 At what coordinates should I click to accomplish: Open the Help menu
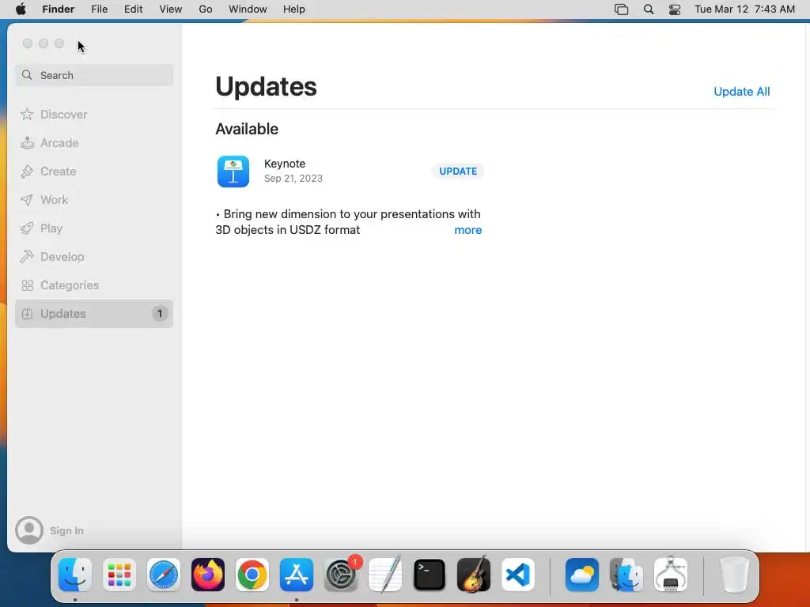pos(294,9)
